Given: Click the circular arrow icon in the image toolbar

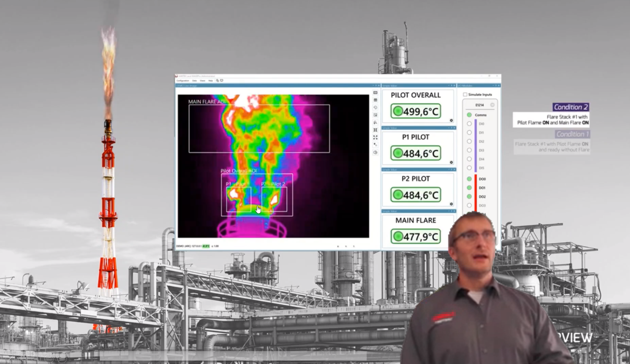Looking at the screenshot, I should [x=375, y=107].
